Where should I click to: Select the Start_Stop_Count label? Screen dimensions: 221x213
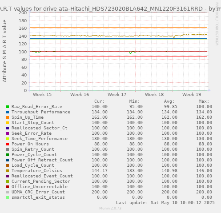pos(33,123)
